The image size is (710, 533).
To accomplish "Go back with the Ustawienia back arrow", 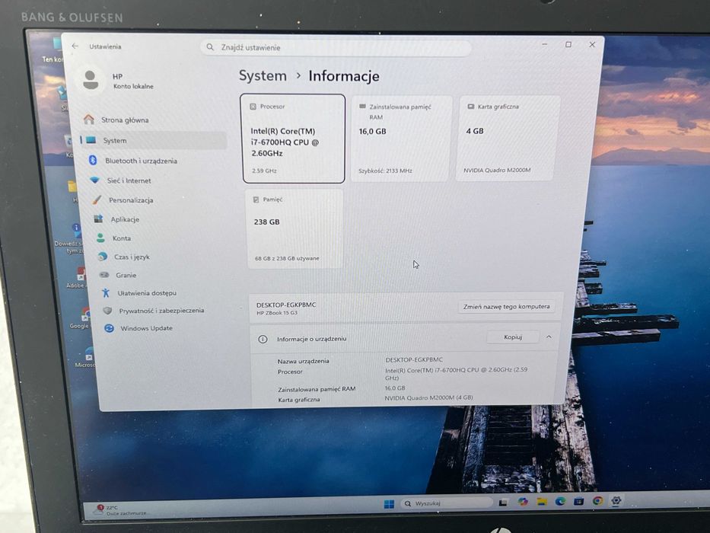I will click(75, 46).
